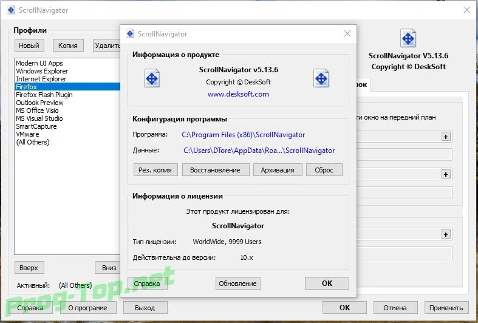The height and width of the screenshot is (323, 478).
Task: Click the Рез. копия button
Action: [155, 170]
